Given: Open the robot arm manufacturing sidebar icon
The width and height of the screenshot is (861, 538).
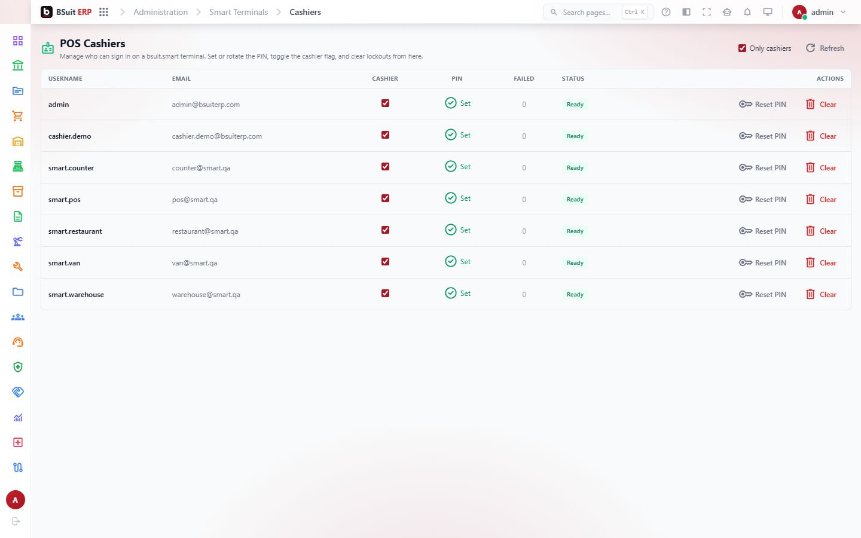Looking at the screenshot, I should click(18, 242).
